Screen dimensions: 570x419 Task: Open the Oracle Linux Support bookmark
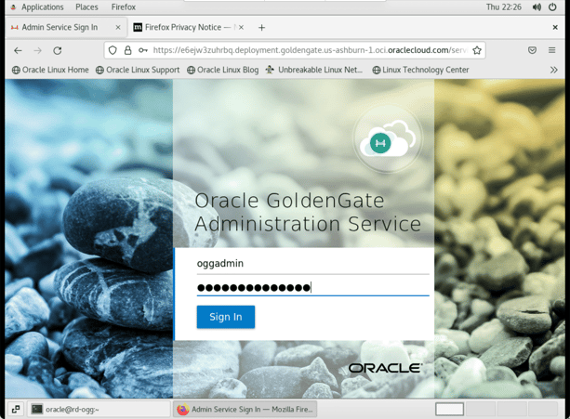tap(138, 70)
